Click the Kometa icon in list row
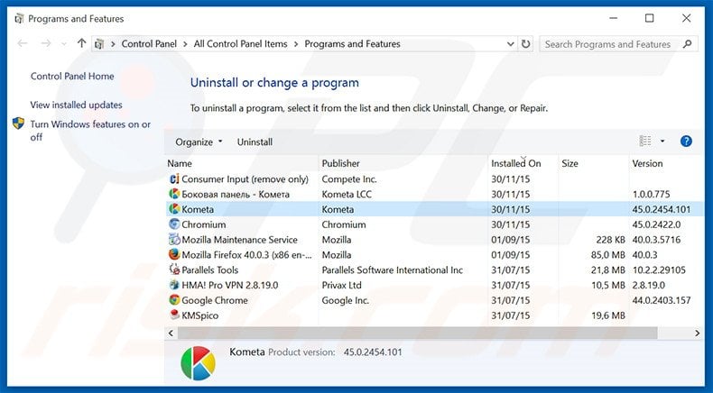The width and height of the screenshot is (713, 393). tap(174, 209)
